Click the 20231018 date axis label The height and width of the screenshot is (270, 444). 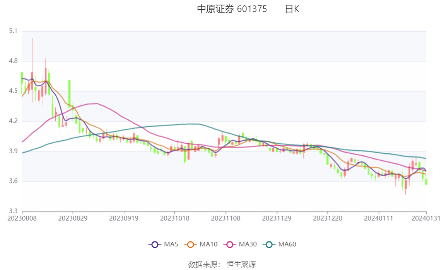(175, 219)
